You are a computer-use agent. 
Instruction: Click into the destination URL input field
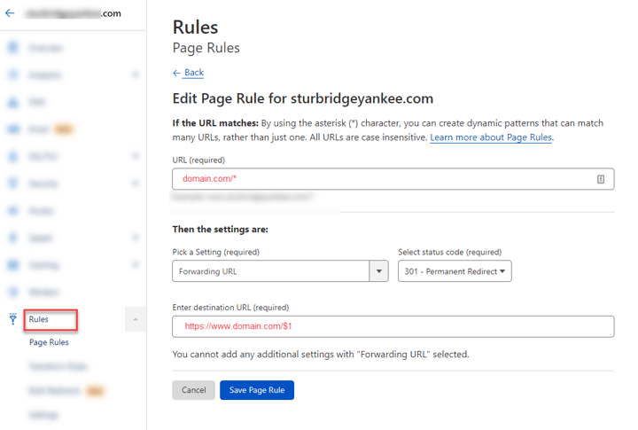click(393, 326)
